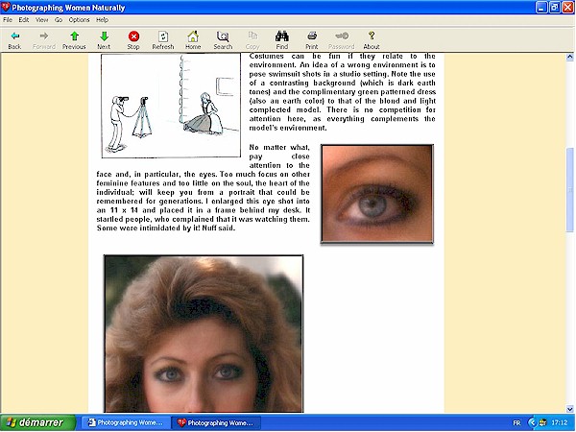The image size is (576, 432).
Task: Open the Help menu
Action: point(102,20)
